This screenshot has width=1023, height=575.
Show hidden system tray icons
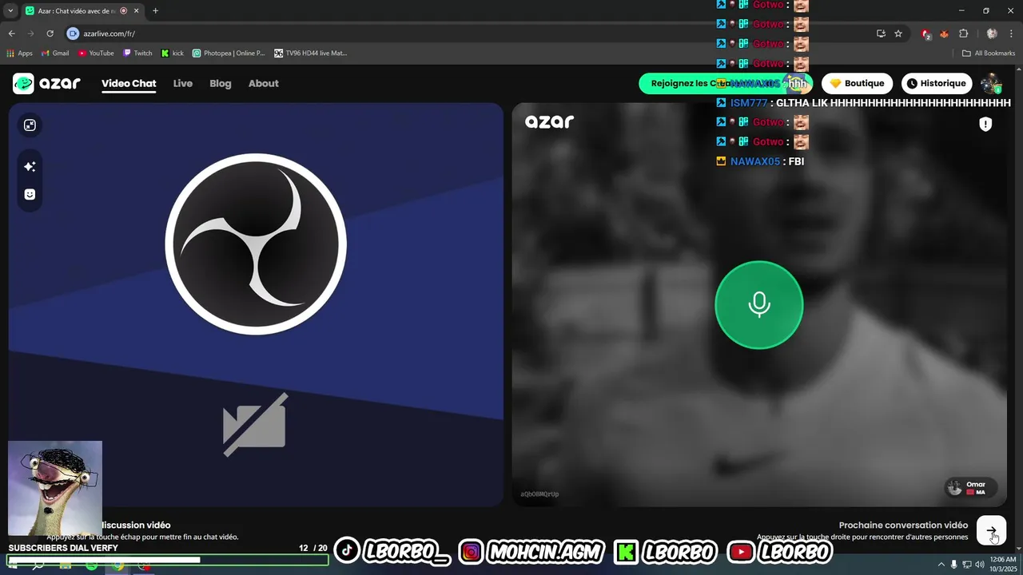point(941,565)
